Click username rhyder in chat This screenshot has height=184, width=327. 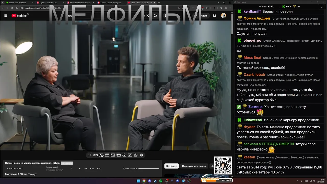(249, 127)
